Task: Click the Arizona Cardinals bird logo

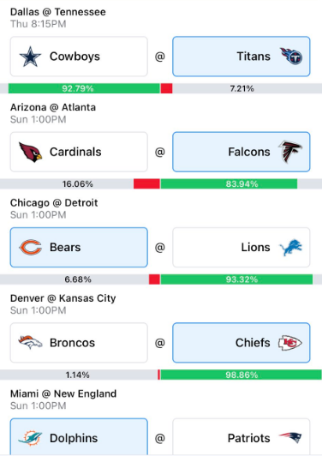Action: [30, 152]
